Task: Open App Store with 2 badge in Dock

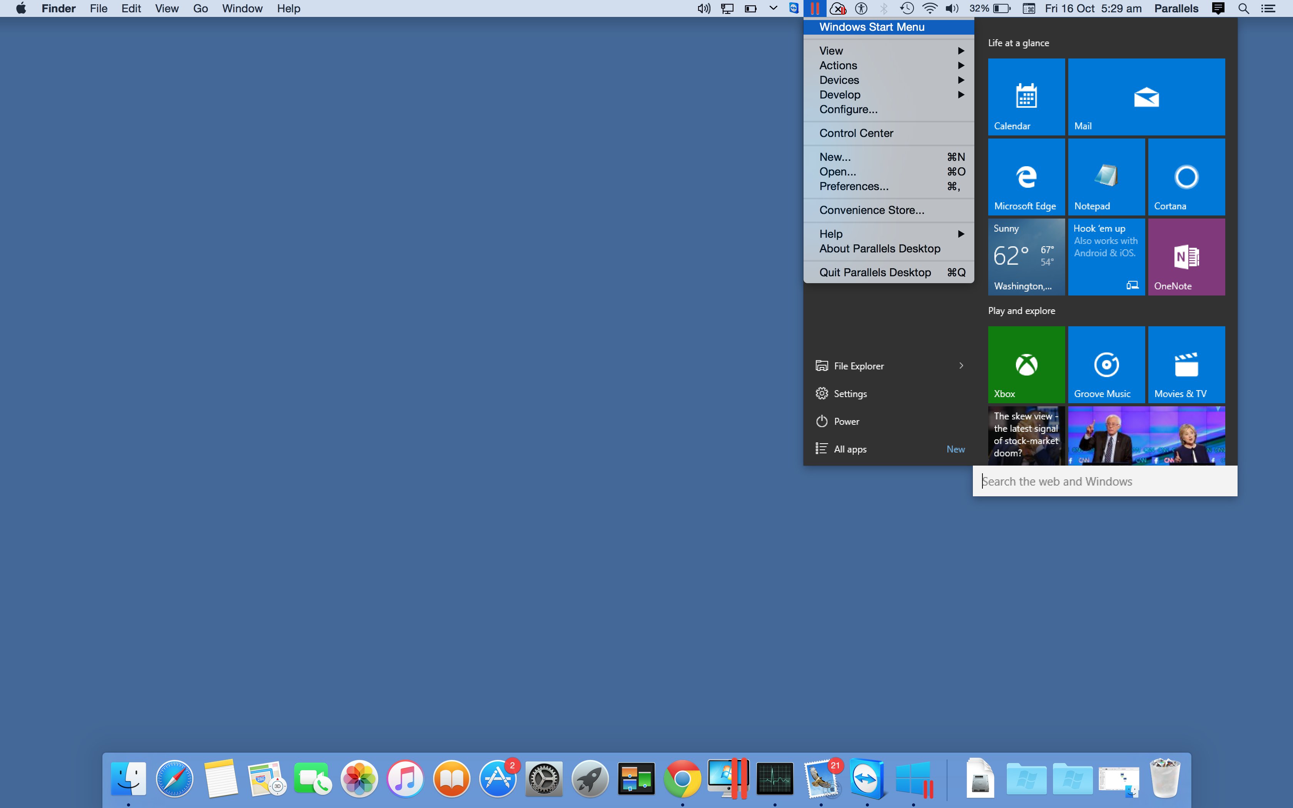Action: (498, 778)
